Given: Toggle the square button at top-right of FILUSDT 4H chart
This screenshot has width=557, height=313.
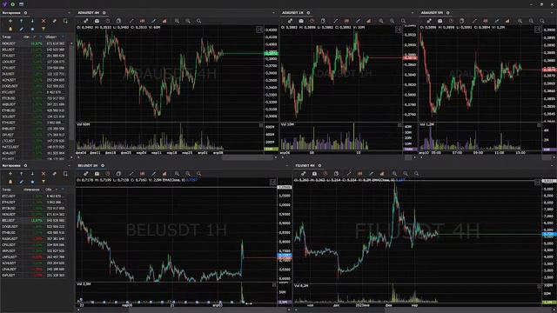Looking at the screenshot, I should coord(538,183).
